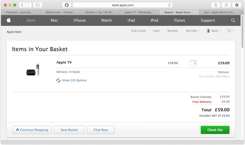The height and width of the screenshot is (145, 245).
Task: Switch to Cart - Apple Store (U.S.) tab
Action: tap(219, 12)
